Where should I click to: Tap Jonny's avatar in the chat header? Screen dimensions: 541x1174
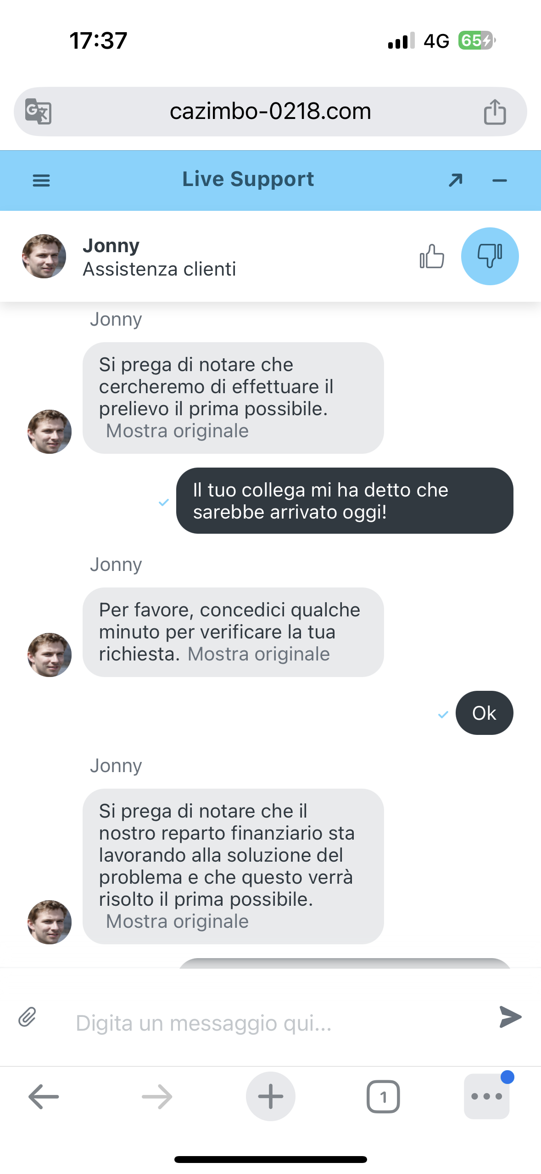click(44, 256)
